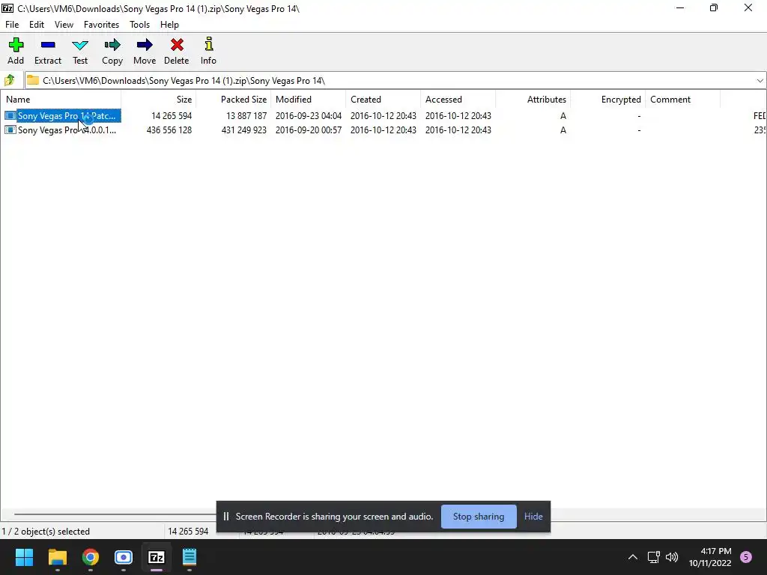Sort by the Created column header
This screenshot has height=575, width=767.
[383, 100]
